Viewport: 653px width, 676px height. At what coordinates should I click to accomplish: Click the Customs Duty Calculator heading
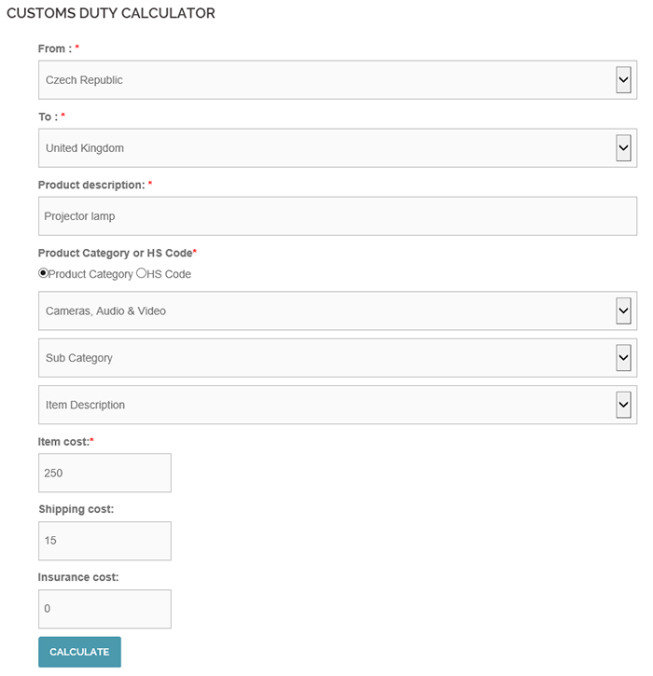click(x=111, y=14)
